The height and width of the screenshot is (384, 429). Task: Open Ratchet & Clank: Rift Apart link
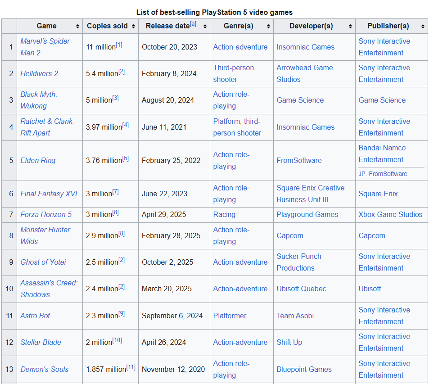click(x=47, y=127)
